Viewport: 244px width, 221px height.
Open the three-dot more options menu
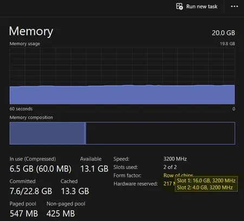(234, 6)
